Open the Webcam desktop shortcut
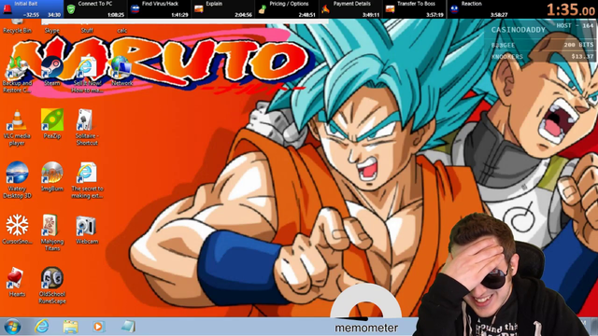The width and height of the screenshot is (598, 336). click(x=87, y=230)
